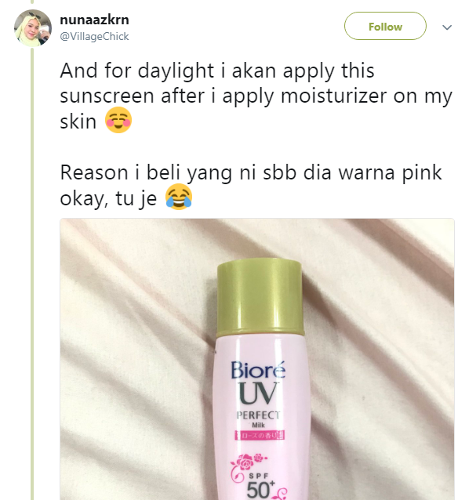Open the @VillageChick handle link

pyautogui.click(x=94, y=36)
